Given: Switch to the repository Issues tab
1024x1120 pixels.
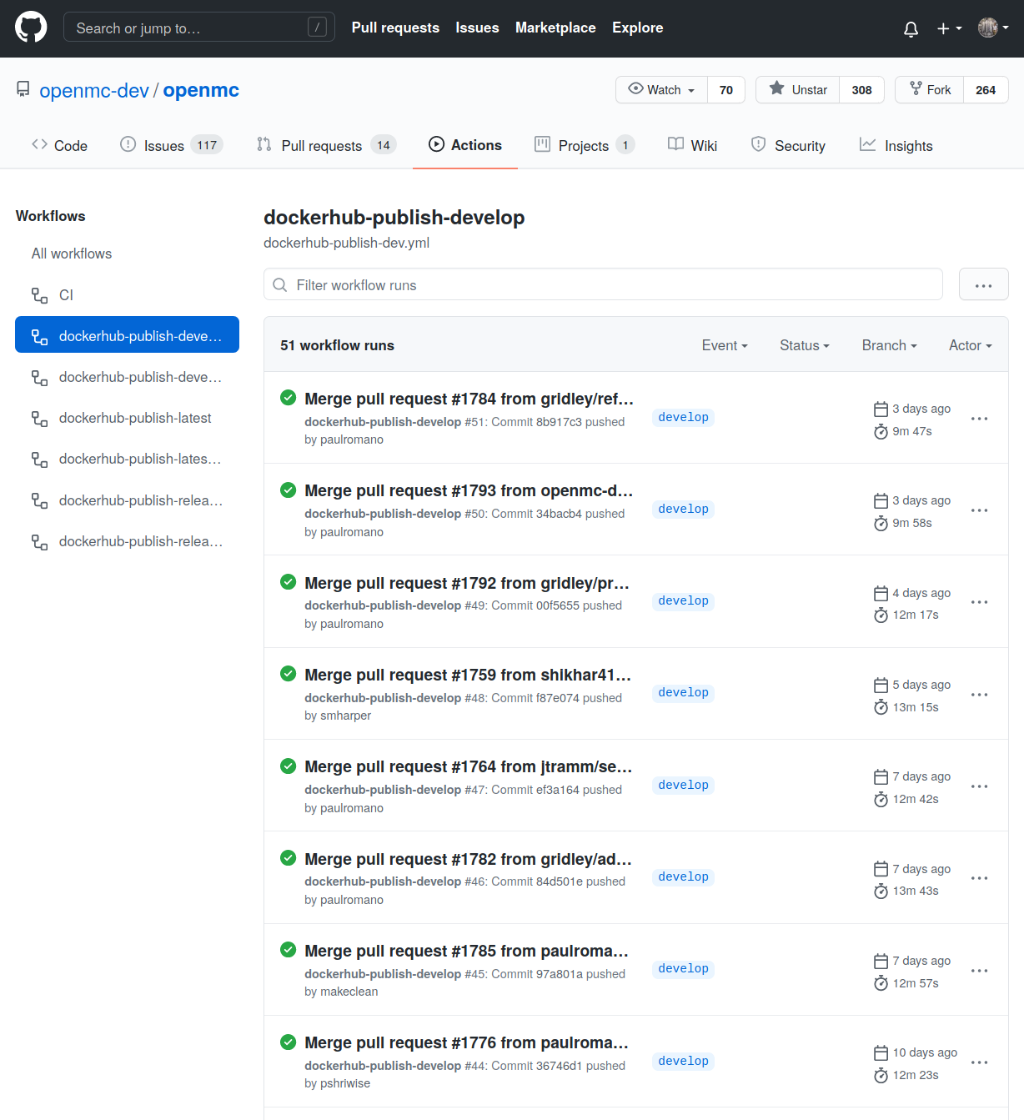Looking at the screenshot, I should pos(171,145).
